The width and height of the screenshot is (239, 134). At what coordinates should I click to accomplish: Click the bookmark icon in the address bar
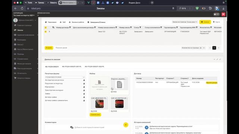(x=173, y=8)
